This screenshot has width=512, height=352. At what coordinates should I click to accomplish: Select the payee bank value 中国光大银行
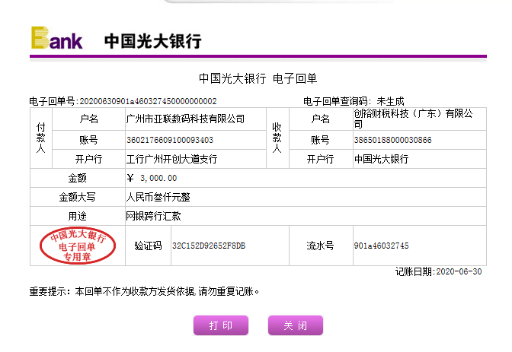tap(382, 159)
